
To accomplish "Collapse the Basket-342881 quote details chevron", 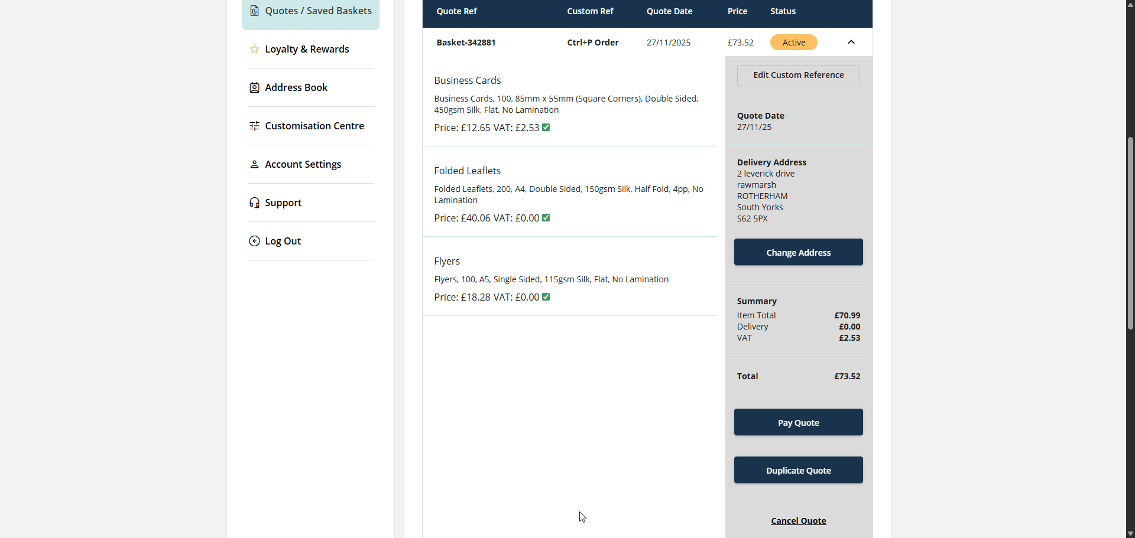I will pyautogui.click(x=851, y=42).
